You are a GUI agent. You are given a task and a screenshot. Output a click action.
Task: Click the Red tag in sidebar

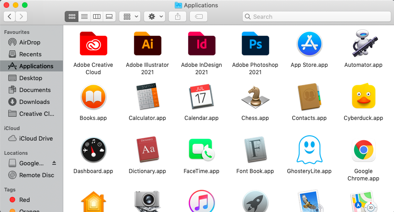pos(24,200)
